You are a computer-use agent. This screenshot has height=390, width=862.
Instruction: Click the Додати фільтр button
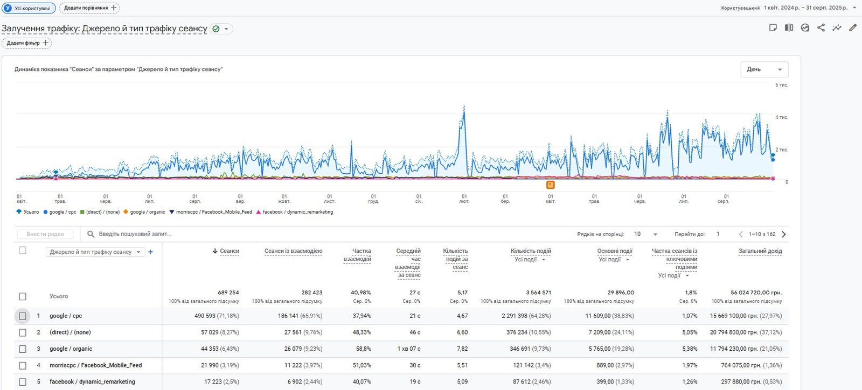[x=27, y=43]
